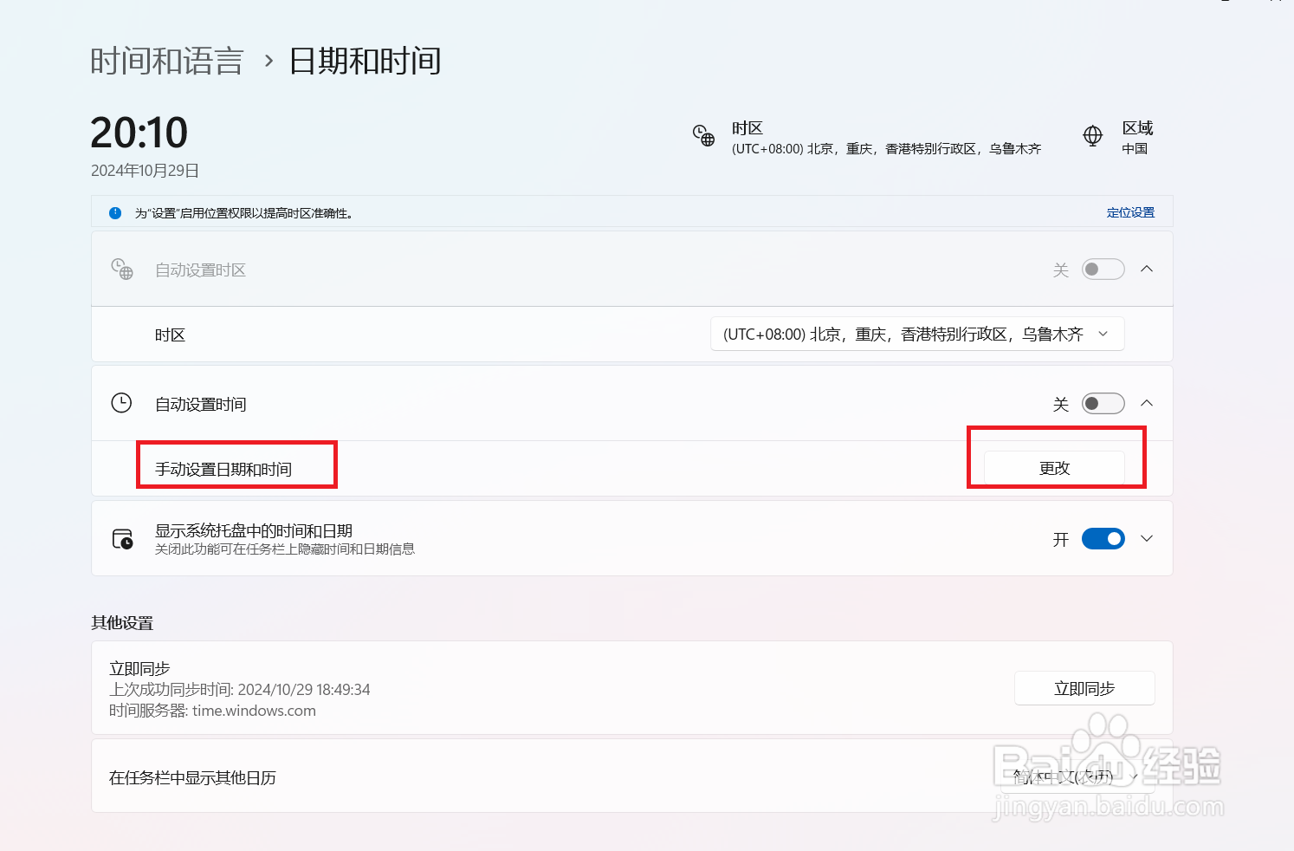Collapse the 自动设置时间 section chevron

click(x=1147, y=404)
